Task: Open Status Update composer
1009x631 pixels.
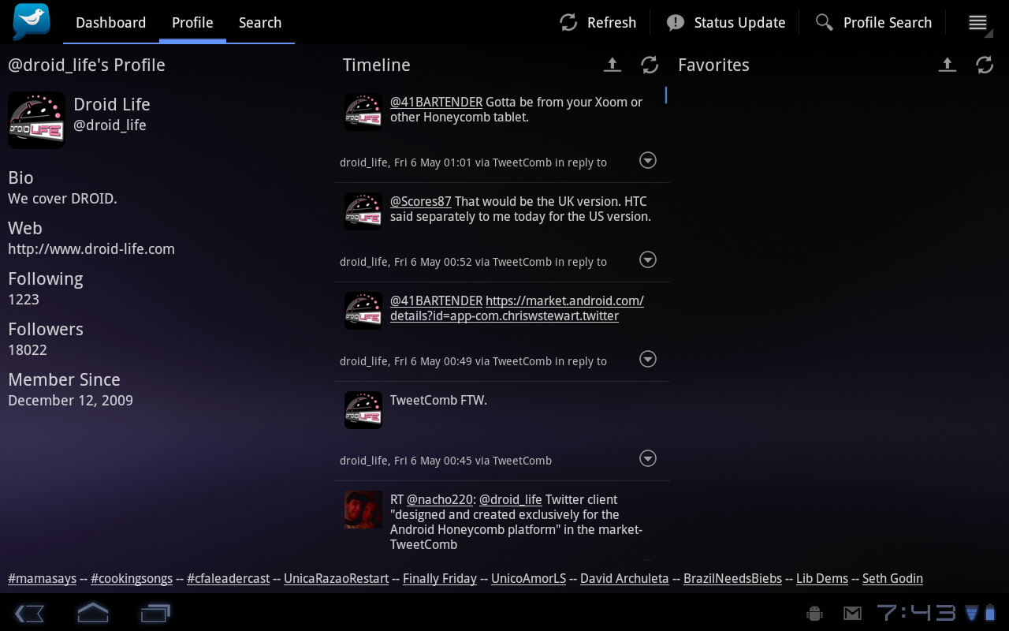Action: pyautogui.click(x=725, y=23)
